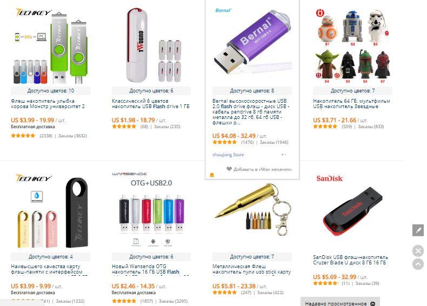427x306 pixels.
Task: Click Доступно цветов: 10 color bar
Action: tap(50, 90)
